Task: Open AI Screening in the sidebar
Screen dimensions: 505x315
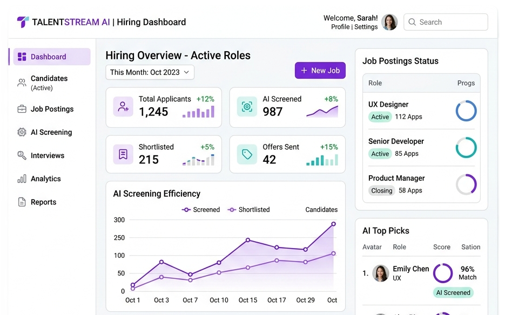Action: [52, 132]
